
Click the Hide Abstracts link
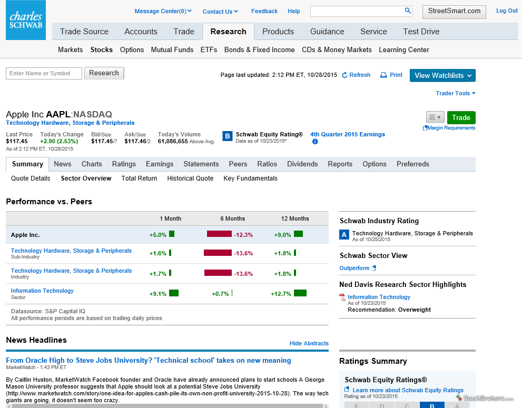coord(309,343)
